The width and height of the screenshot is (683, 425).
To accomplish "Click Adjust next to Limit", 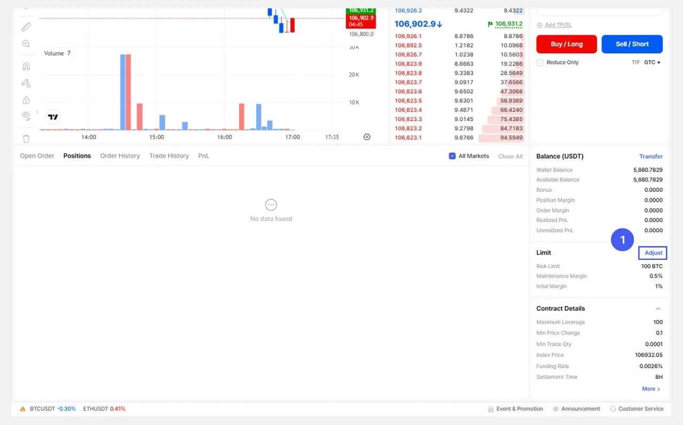I will (653, 253).
